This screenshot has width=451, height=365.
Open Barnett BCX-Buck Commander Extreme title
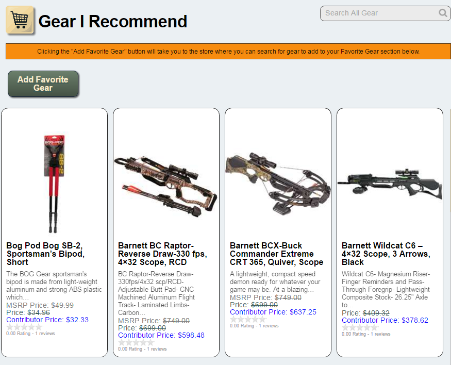276,254
